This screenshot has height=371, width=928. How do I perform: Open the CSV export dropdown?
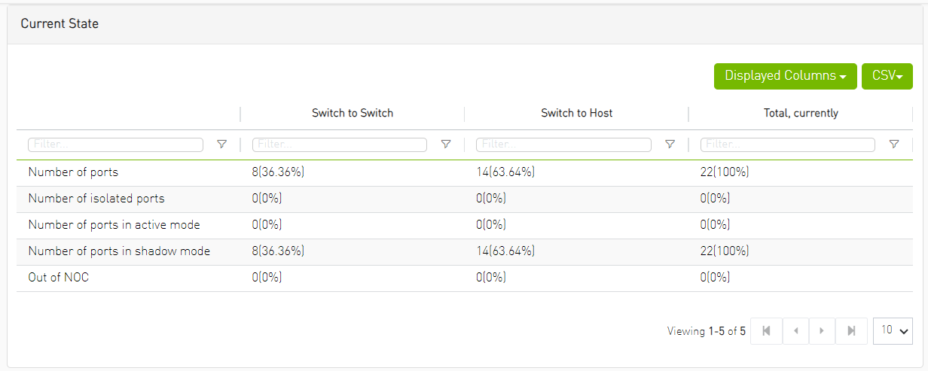click(887, 76)
